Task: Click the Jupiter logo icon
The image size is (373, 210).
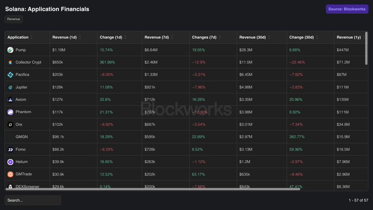Action: (x=10, y=87)
